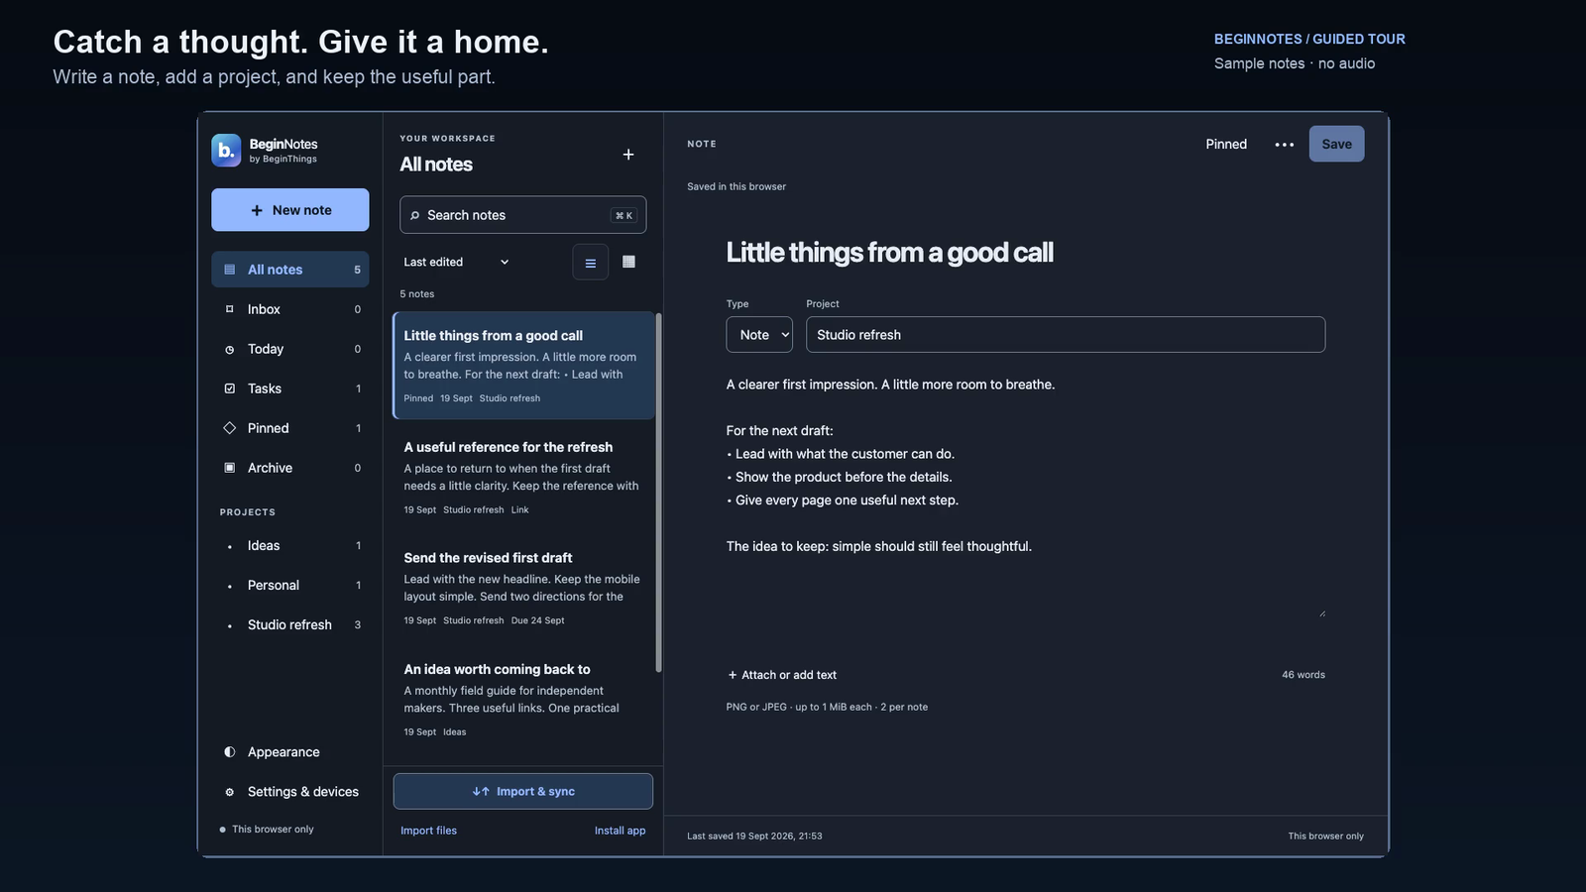The height and width of the screenshot is (892, 1586).
Task: Click the note body text area
Action: coord(1025,495)
